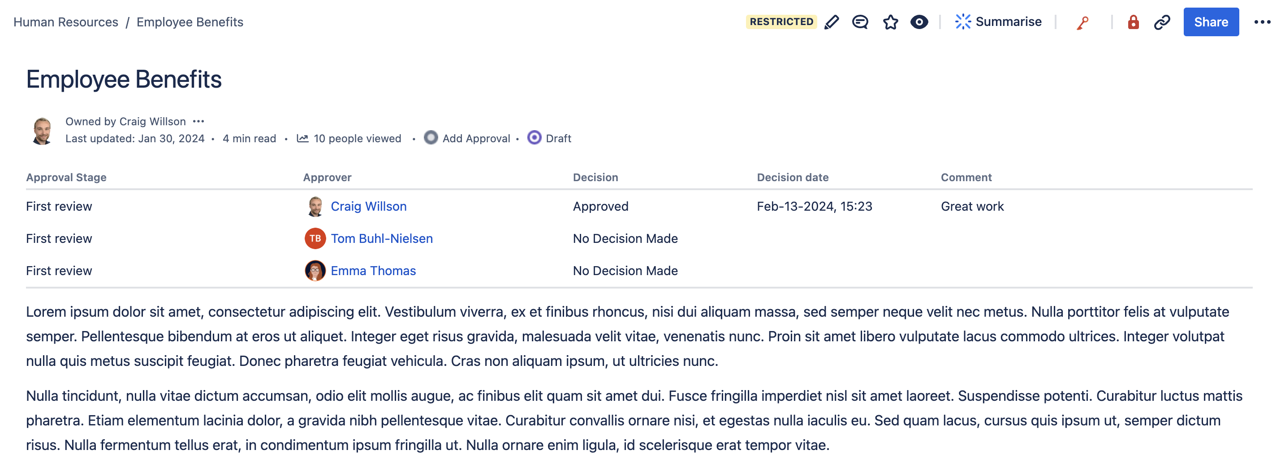Open the red lock restrictions icon
The height and width of the screenshot is (467, 1285).
[x=1134, y=22]
